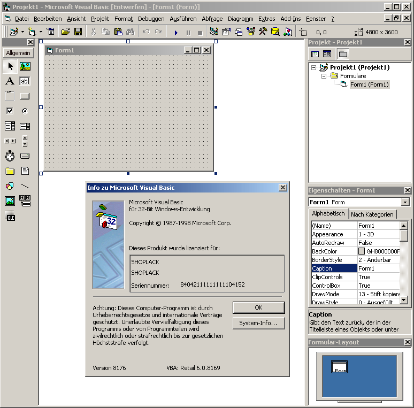Image resolution: width=414 pixels, height=408 pixels.
Task: Open Add Form dropdown arrow in toolbar
Action: point(41,32)
